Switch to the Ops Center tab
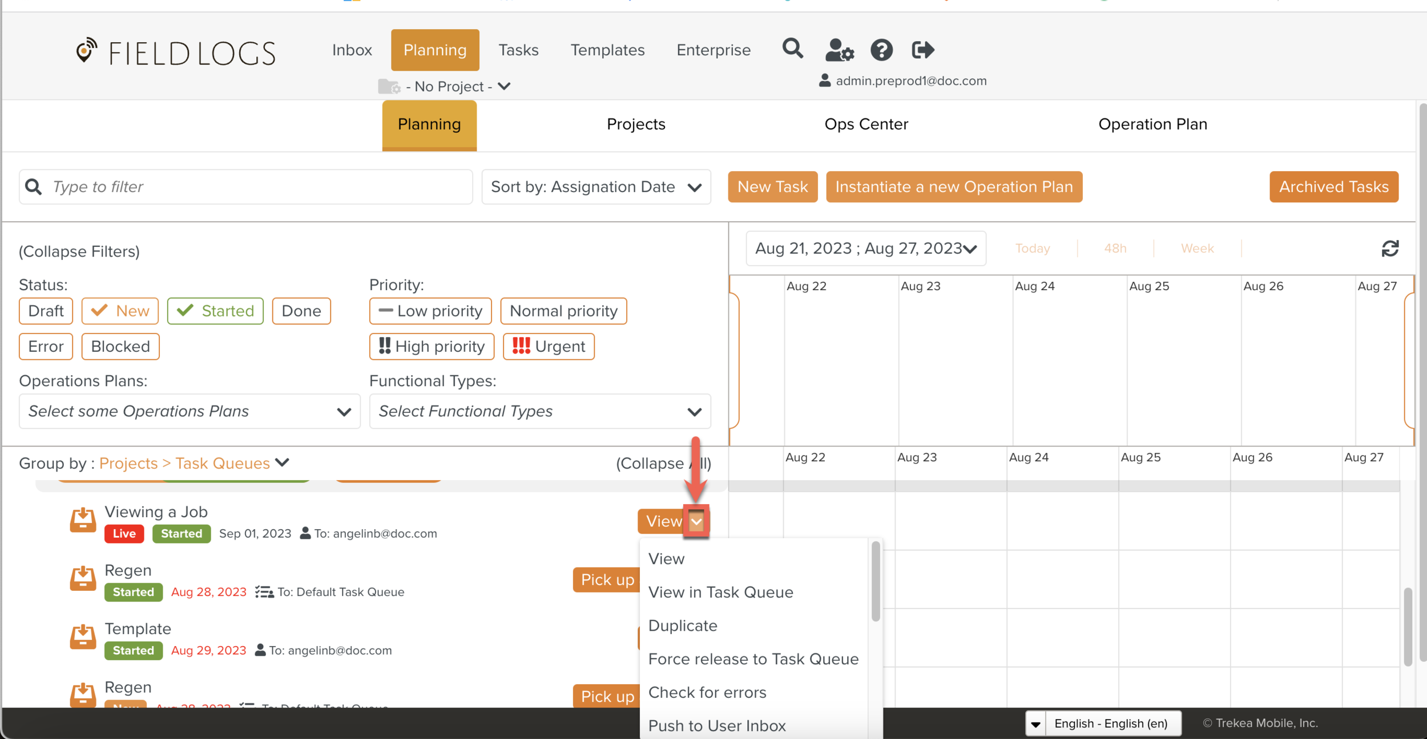The width and height of the screenshot is (1427, 739). pyautogui.click(x=866, y=124)
